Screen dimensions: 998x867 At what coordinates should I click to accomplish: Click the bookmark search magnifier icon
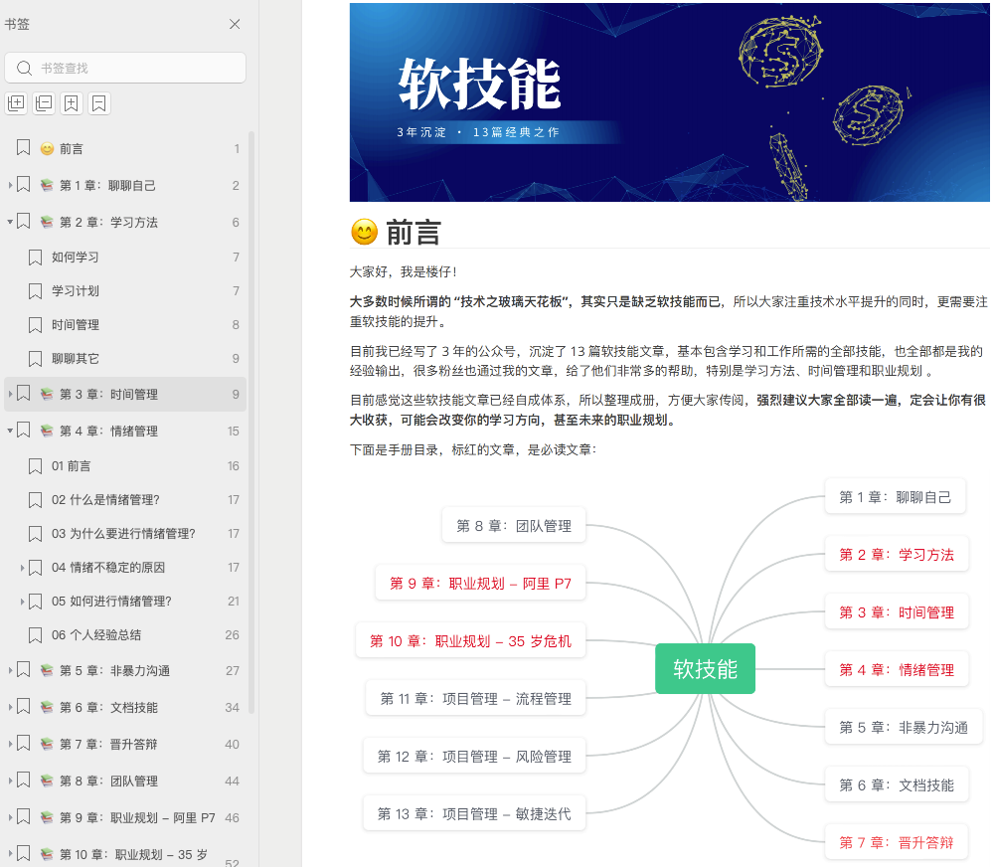coord(24,69)
